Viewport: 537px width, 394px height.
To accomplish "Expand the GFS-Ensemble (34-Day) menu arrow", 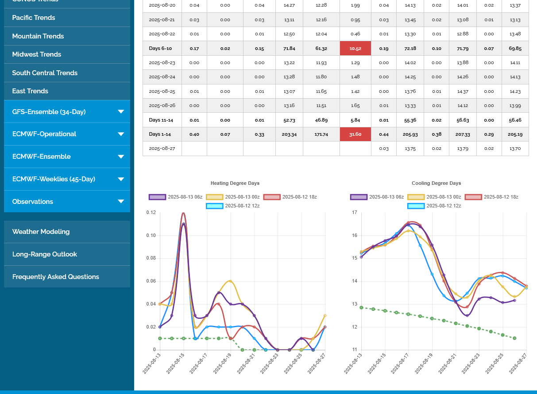I will [x=121, y=112].
